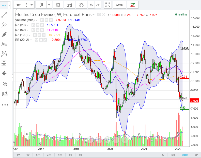
Task: Select the 6m time range
Action: pyautogui.click(x=38, y=155)
